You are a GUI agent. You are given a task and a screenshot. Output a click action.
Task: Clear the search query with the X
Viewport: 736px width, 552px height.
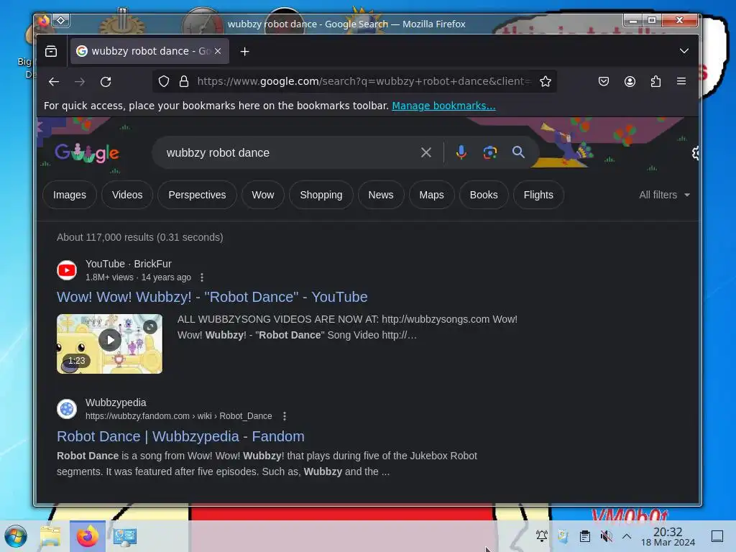point(425,152)
